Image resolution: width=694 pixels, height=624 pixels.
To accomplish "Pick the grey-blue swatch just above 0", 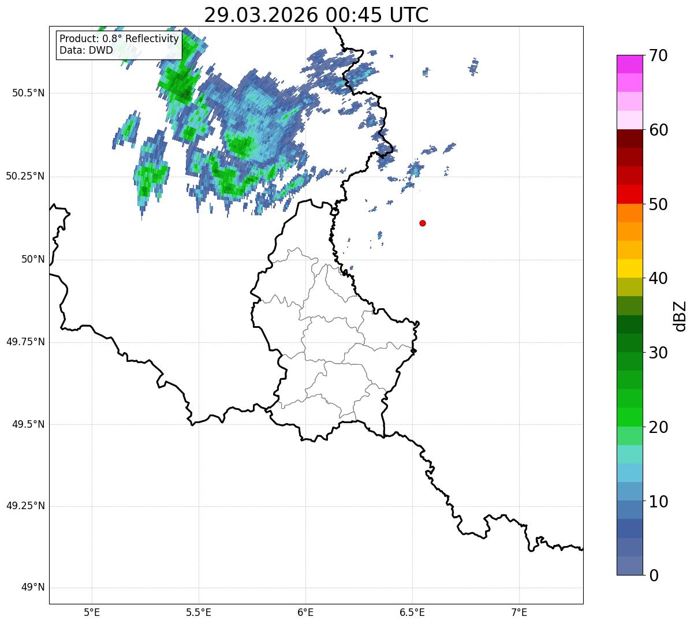I will 629,566.
